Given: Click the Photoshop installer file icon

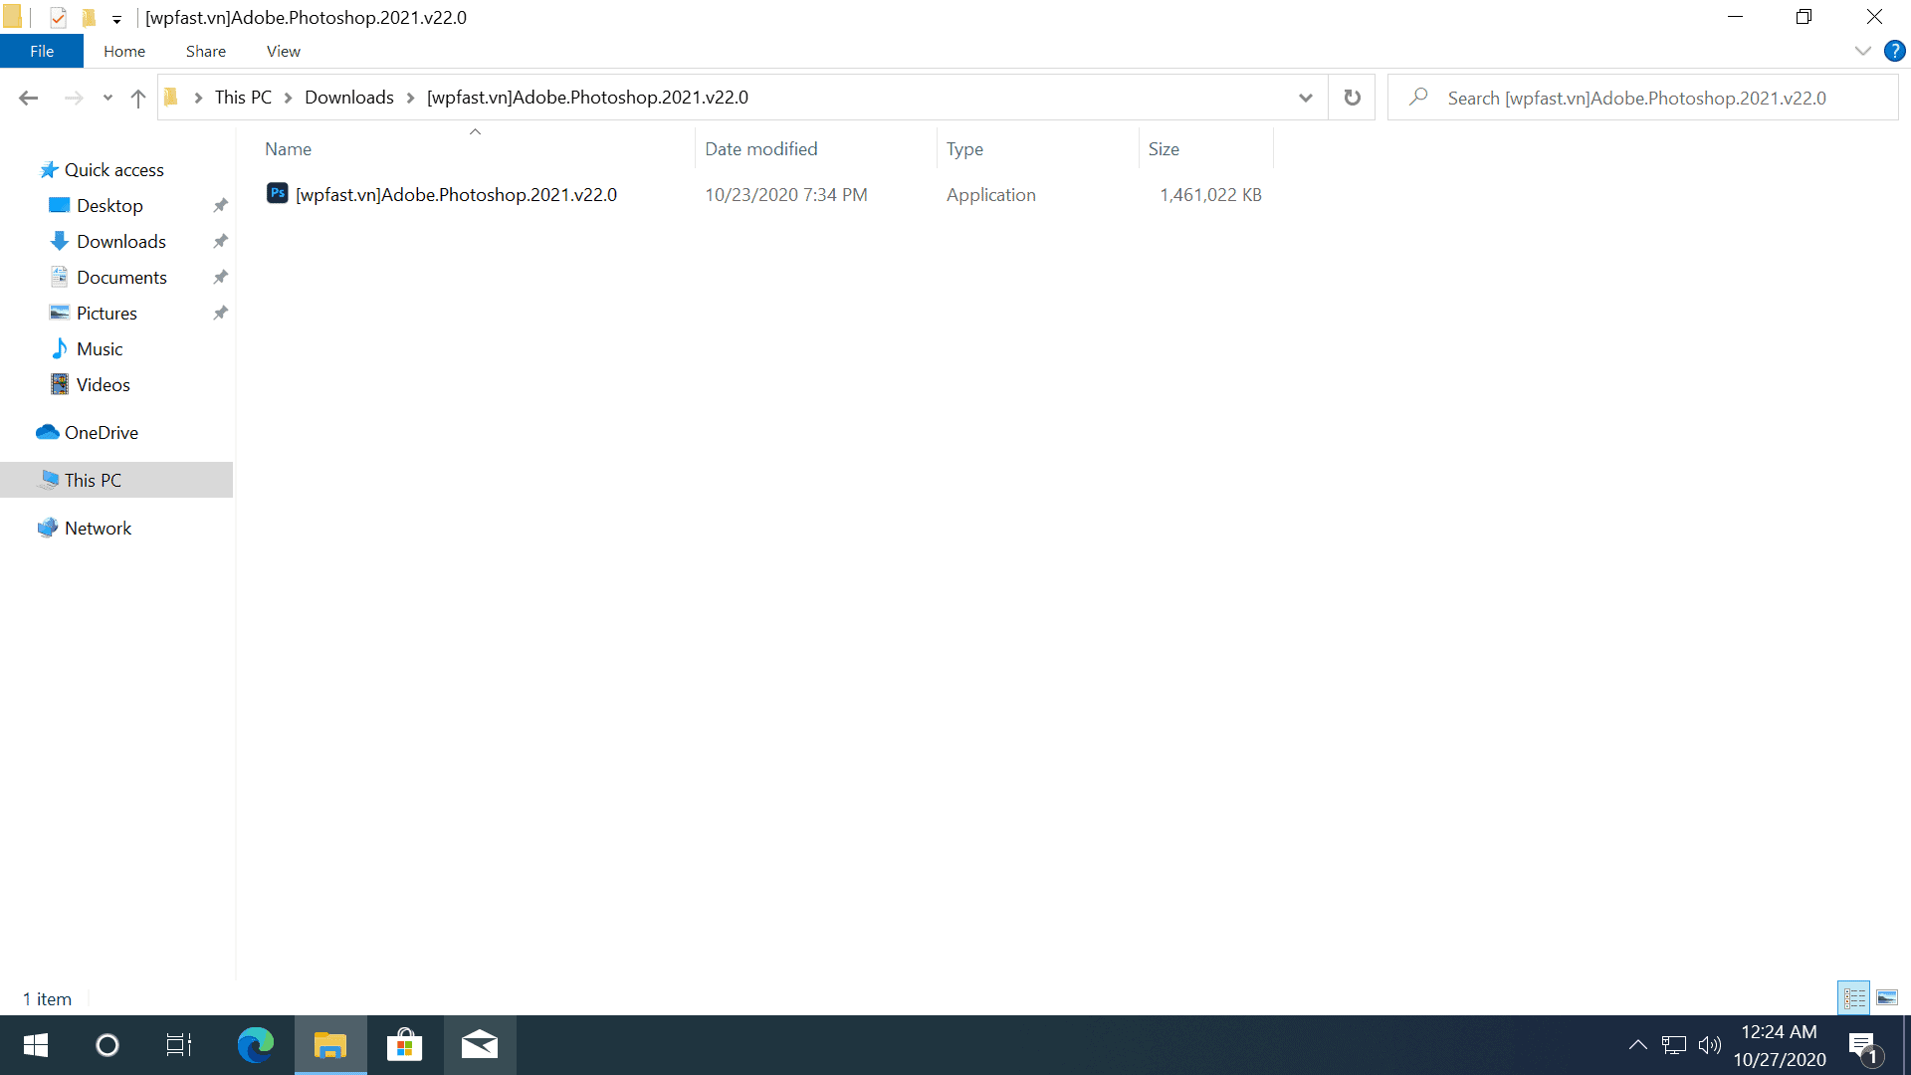Looking at the screenshot, I should pyautogui.click(x=278, y=194).
